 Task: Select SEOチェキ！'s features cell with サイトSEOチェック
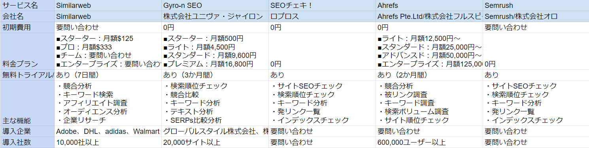[x=323, y=103]
